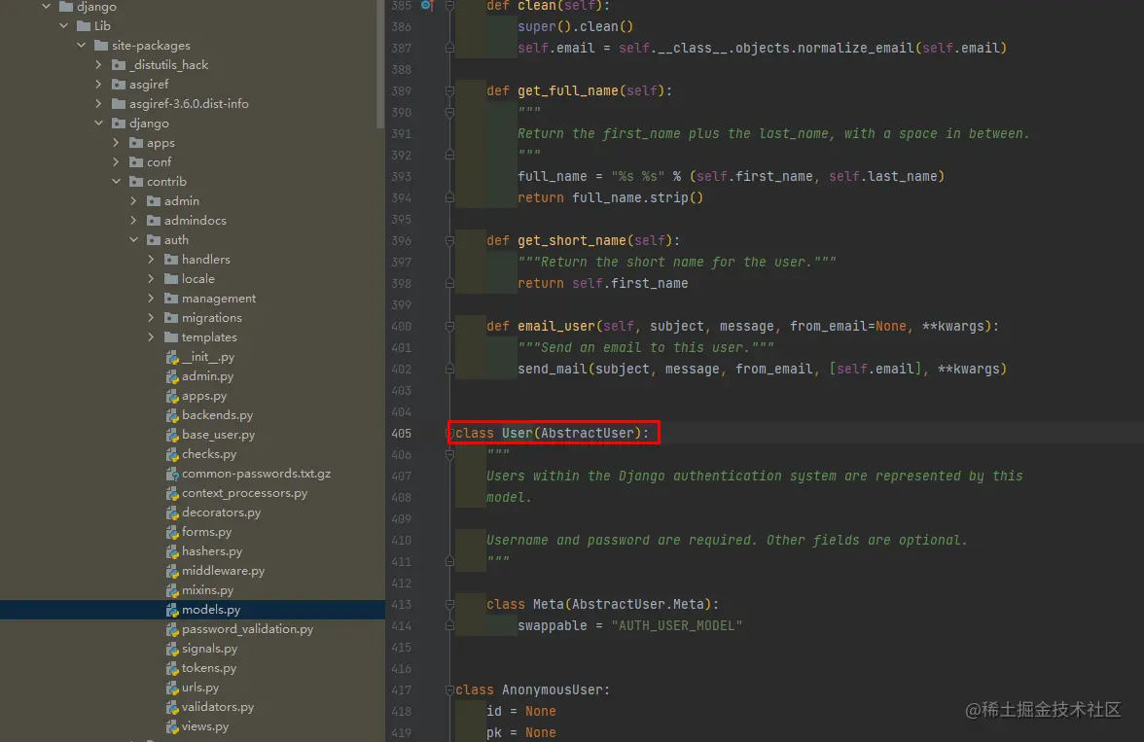The height and width of the screenshot is (742, 1144).
Task: Open views.py file
Action: (205, 726)
